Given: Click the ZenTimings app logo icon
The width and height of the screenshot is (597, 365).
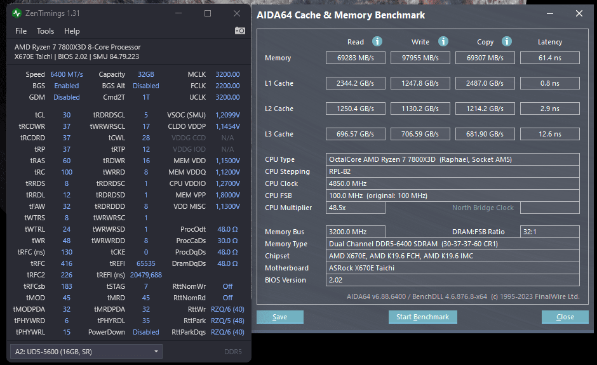Looking at the screenshot, I should point(17,13).
